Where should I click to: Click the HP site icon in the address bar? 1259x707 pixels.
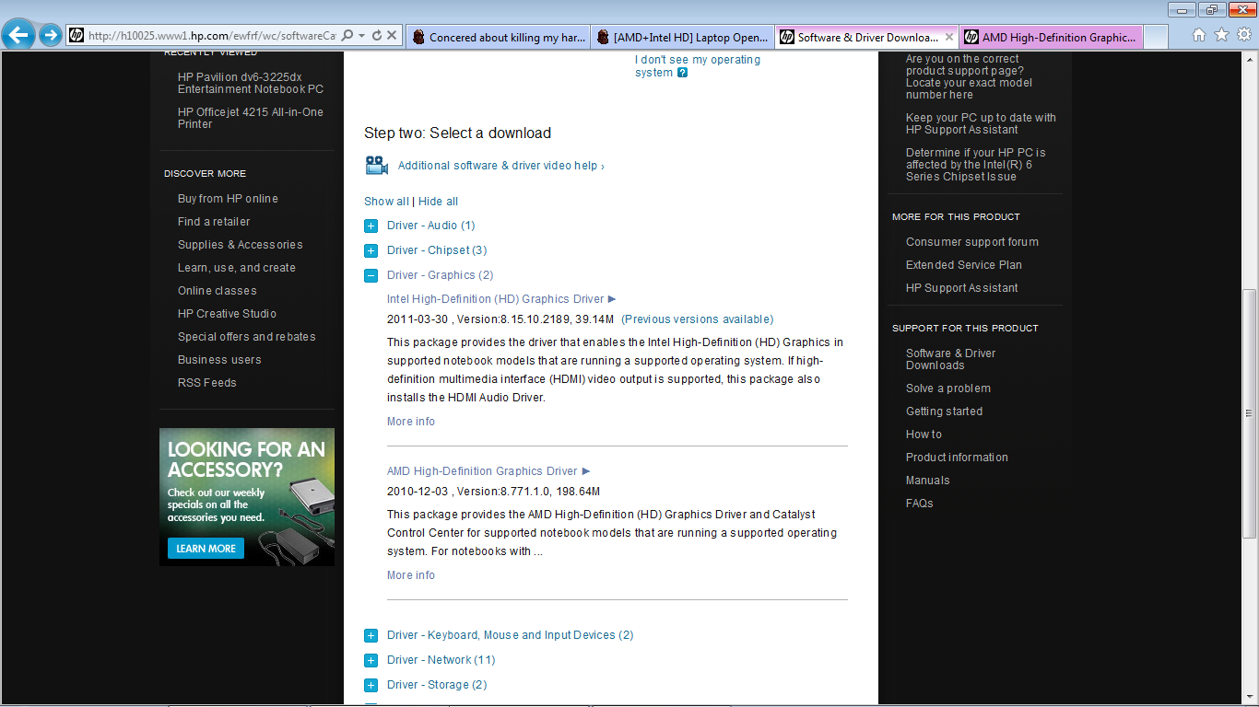[x=76, y=36]
